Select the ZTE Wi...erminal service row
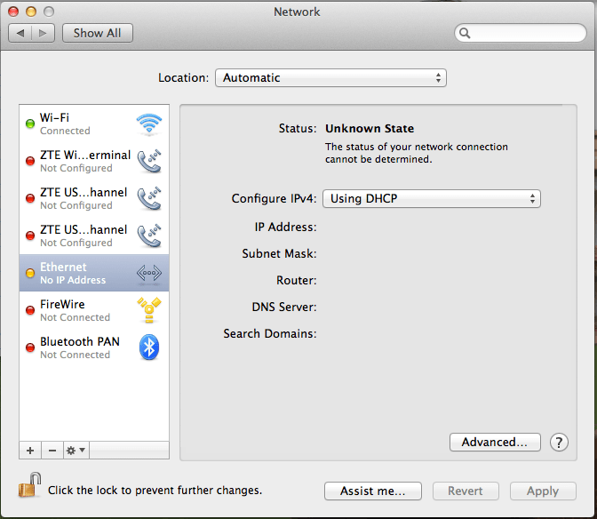Screen dimensions: 597x519 tap(94, 161)
